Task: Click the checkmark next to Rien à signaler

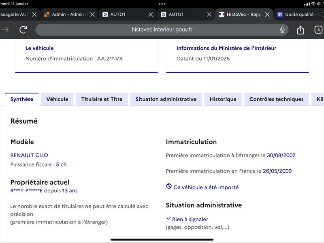Action: click(x=168, y=218)
